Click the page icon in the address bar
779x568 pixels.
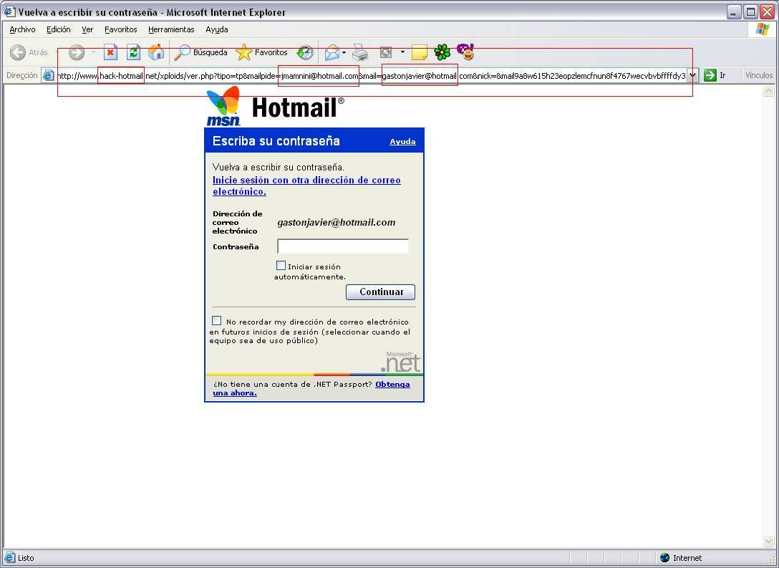click(x=48, y=75)
